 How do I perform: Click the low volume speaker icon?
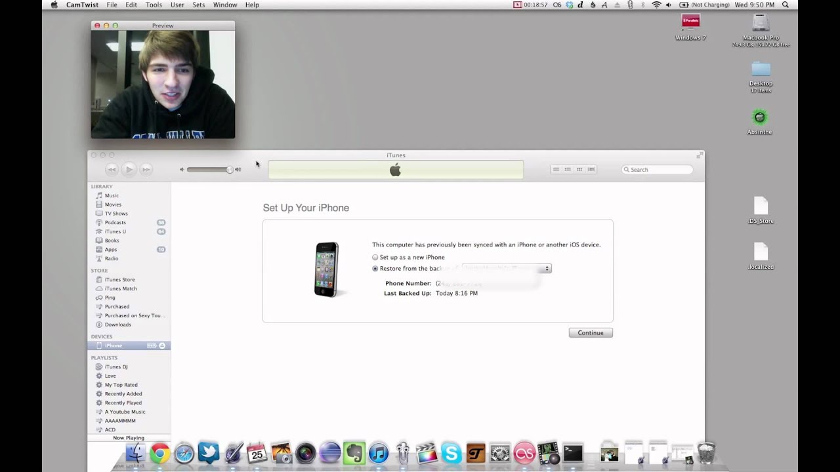182,170
